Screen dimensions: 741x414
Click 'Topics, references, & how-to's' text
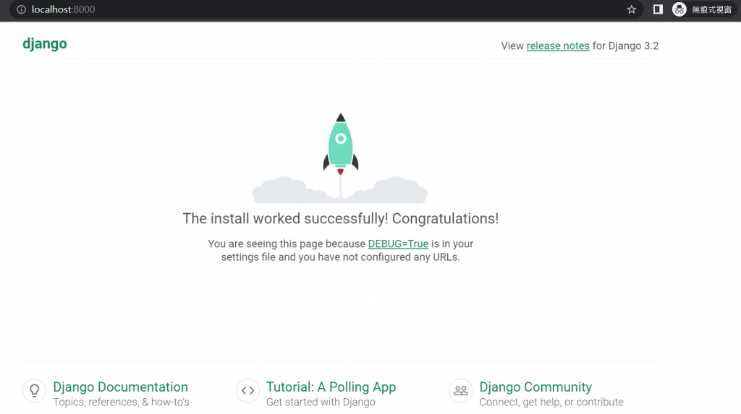click(121, 402)
